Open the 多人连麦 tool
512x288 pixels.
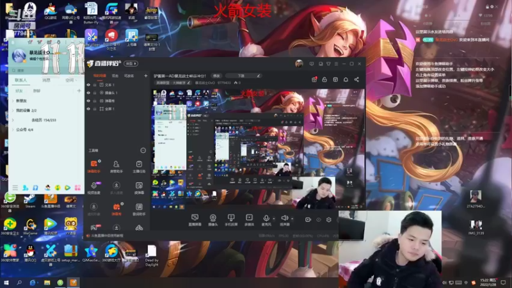tap(116, 188)
